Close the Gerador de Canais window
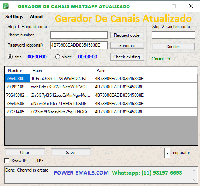200x186 pixels. pos(191,6)
